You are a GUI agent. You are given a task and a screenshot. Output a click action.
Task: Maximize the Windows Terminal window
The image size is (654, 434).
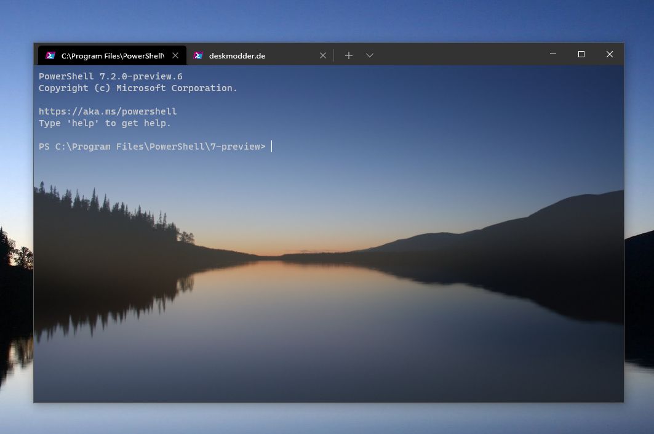581,54
